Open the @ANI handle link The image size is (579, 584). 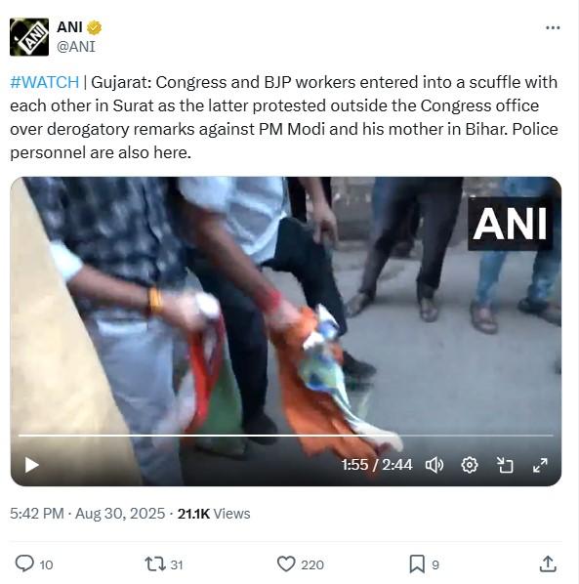click(x=76, y=47)
